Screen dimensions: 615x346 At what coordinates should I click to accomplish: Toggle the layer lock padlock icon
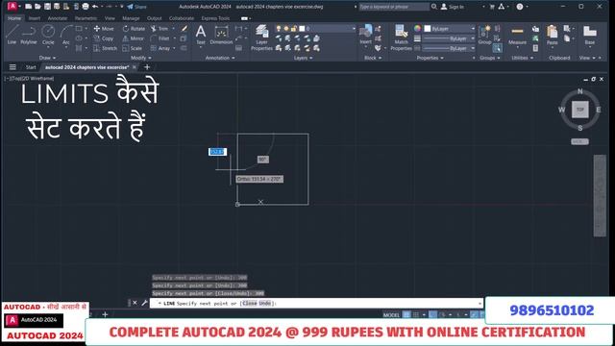[x=293, y=29]
